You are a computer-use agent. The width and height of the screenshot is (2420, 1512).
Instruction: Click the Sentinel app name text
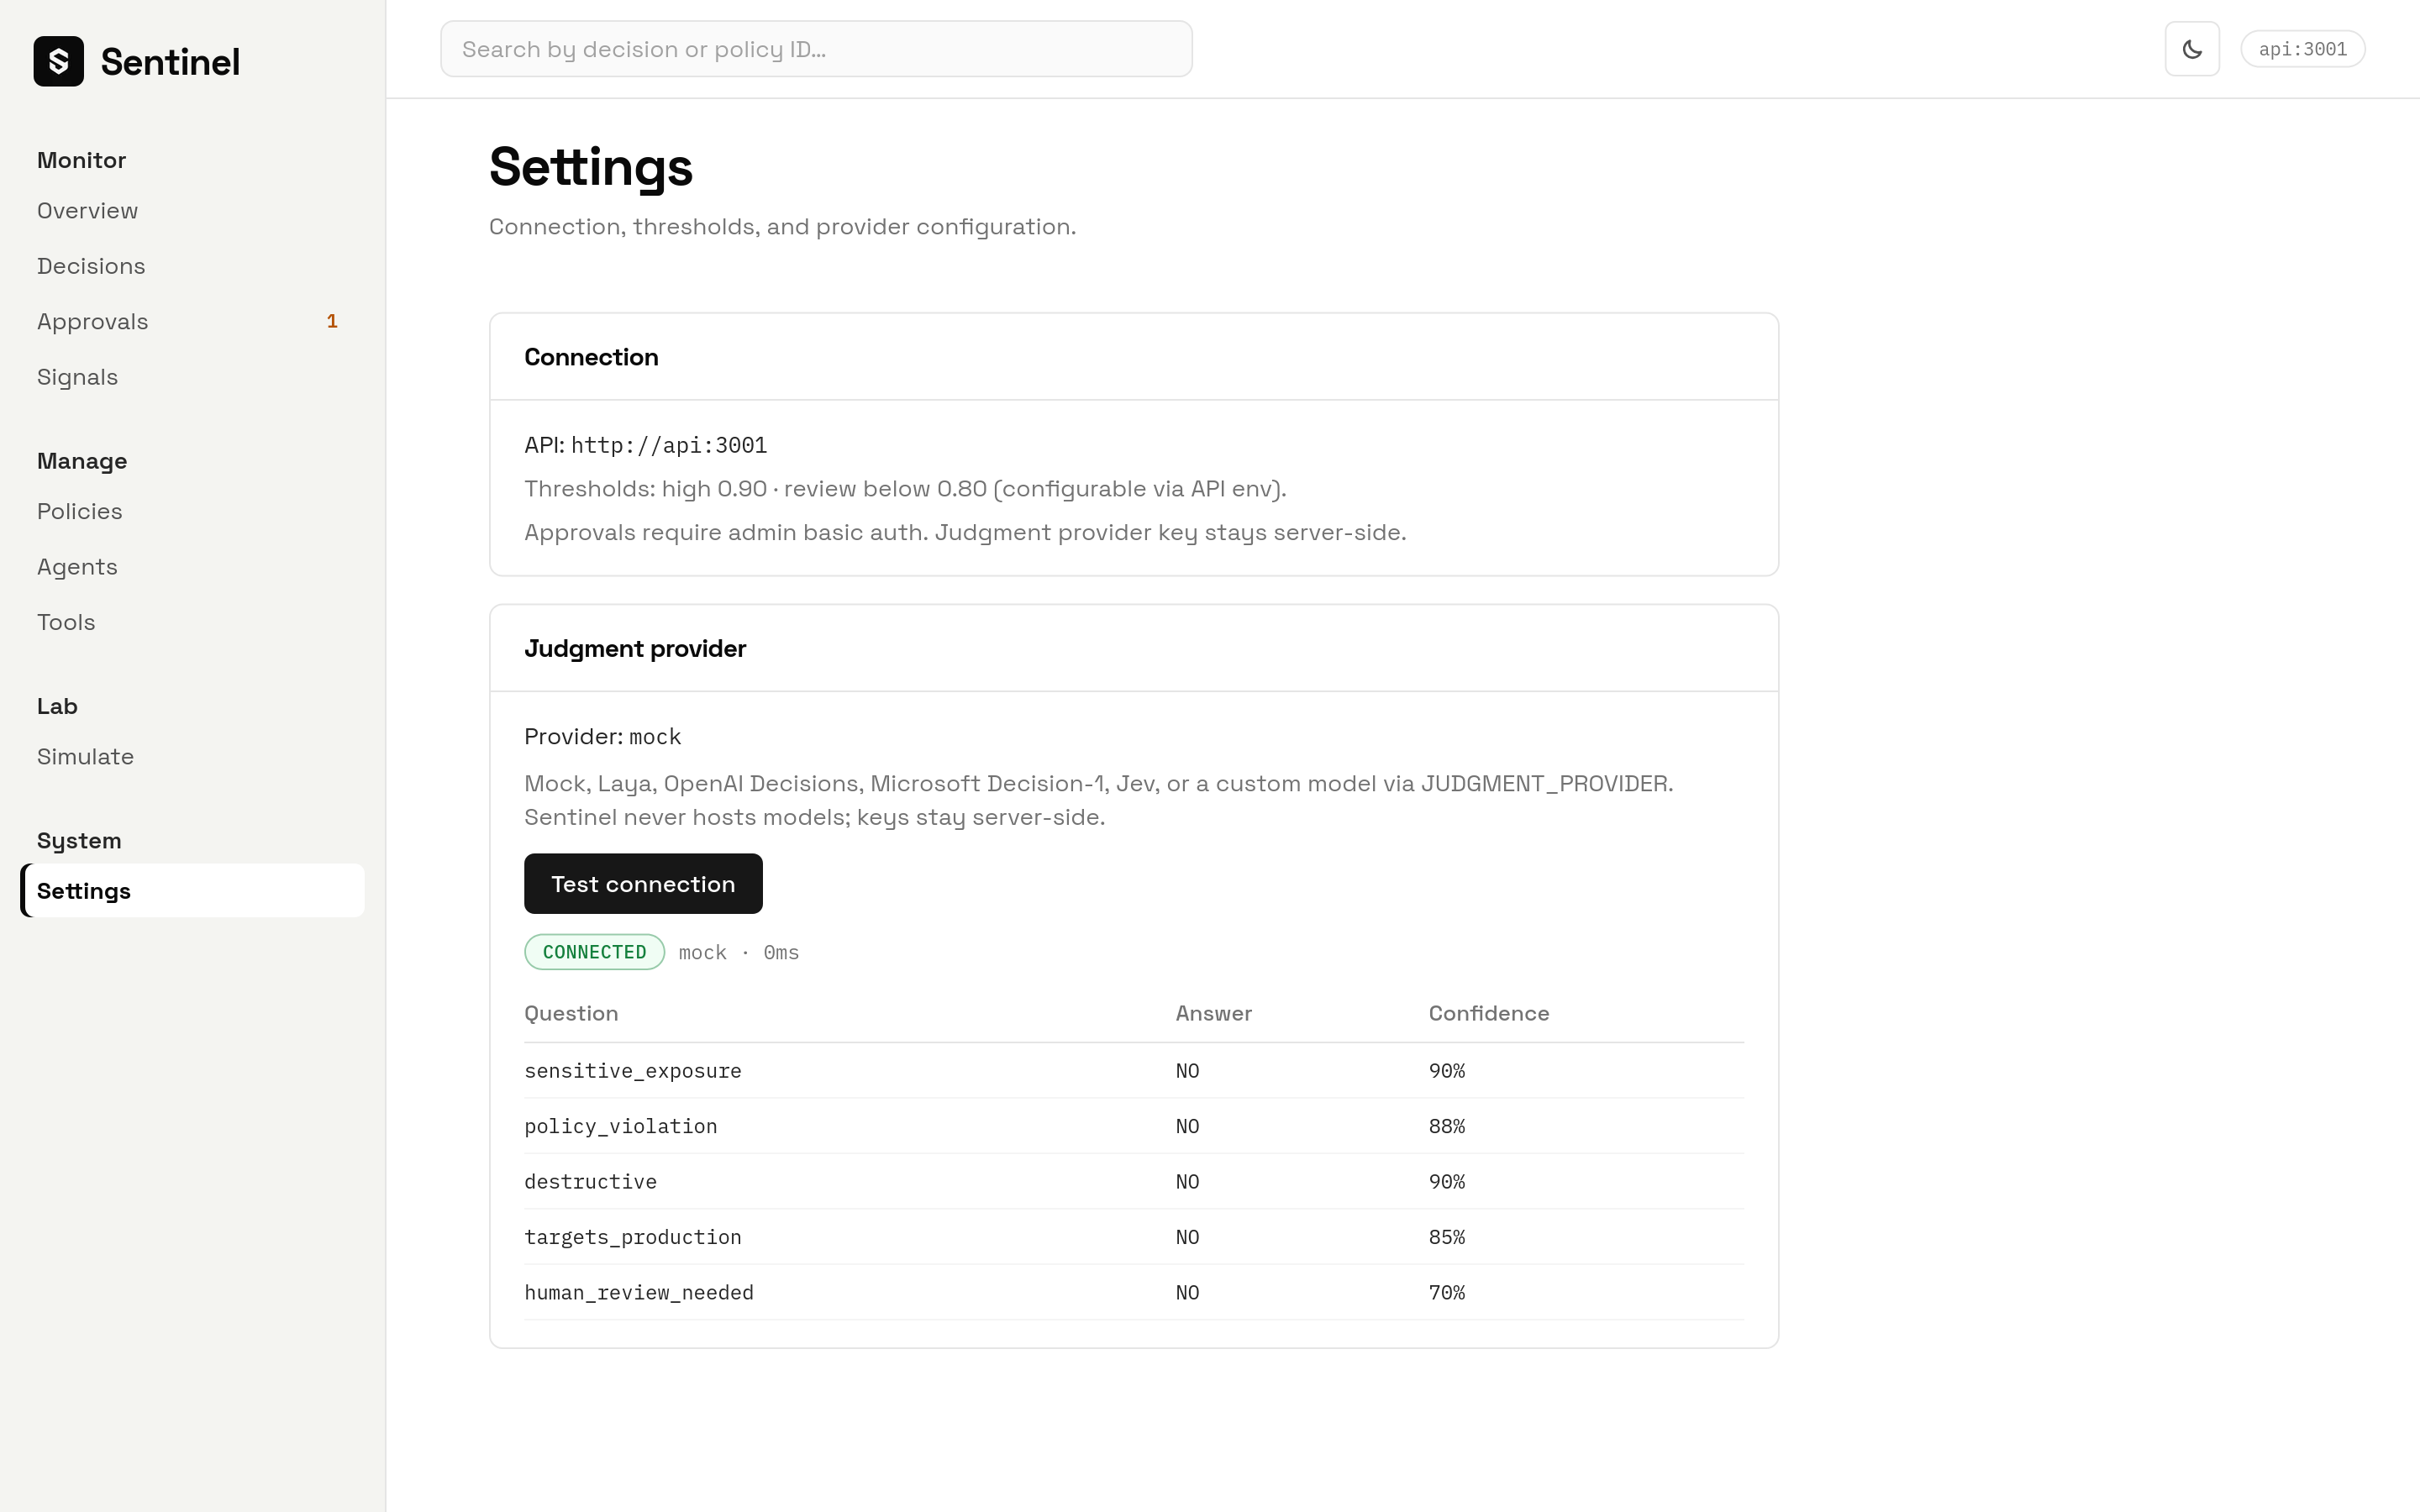coord(170,62)
